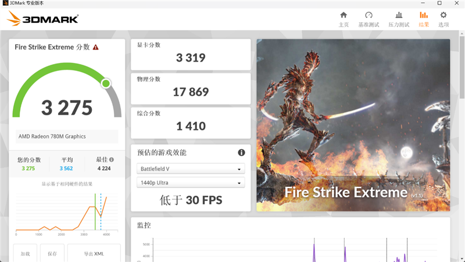Image resolution: width=465 pixels, height=262 pixels.
Task: Switch to the 压力测试 tab
Action: (x=399, y=24)
